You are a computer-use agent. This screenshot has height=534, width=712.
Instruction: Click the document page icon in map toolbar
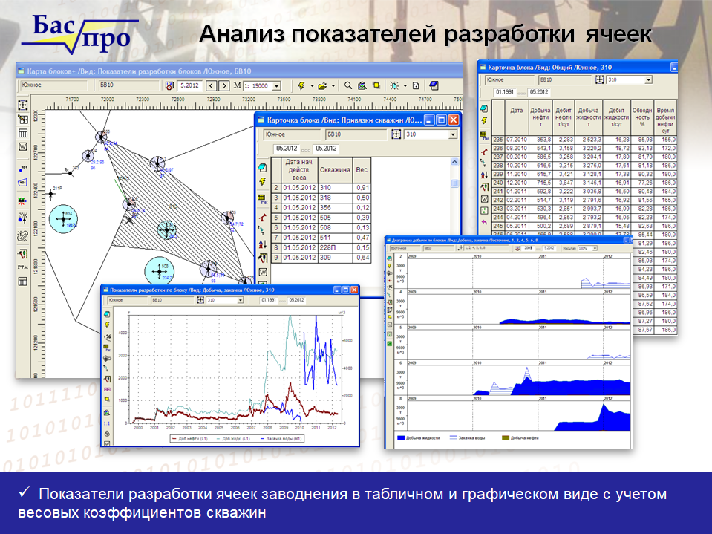tap(416, 85)
